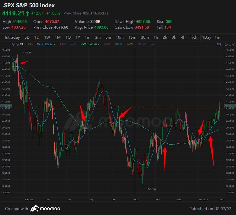The image size is (236, 215).
Task: Remove the MA indicator with the X icon
Action: pyautogui.click(x=17, y=44)
